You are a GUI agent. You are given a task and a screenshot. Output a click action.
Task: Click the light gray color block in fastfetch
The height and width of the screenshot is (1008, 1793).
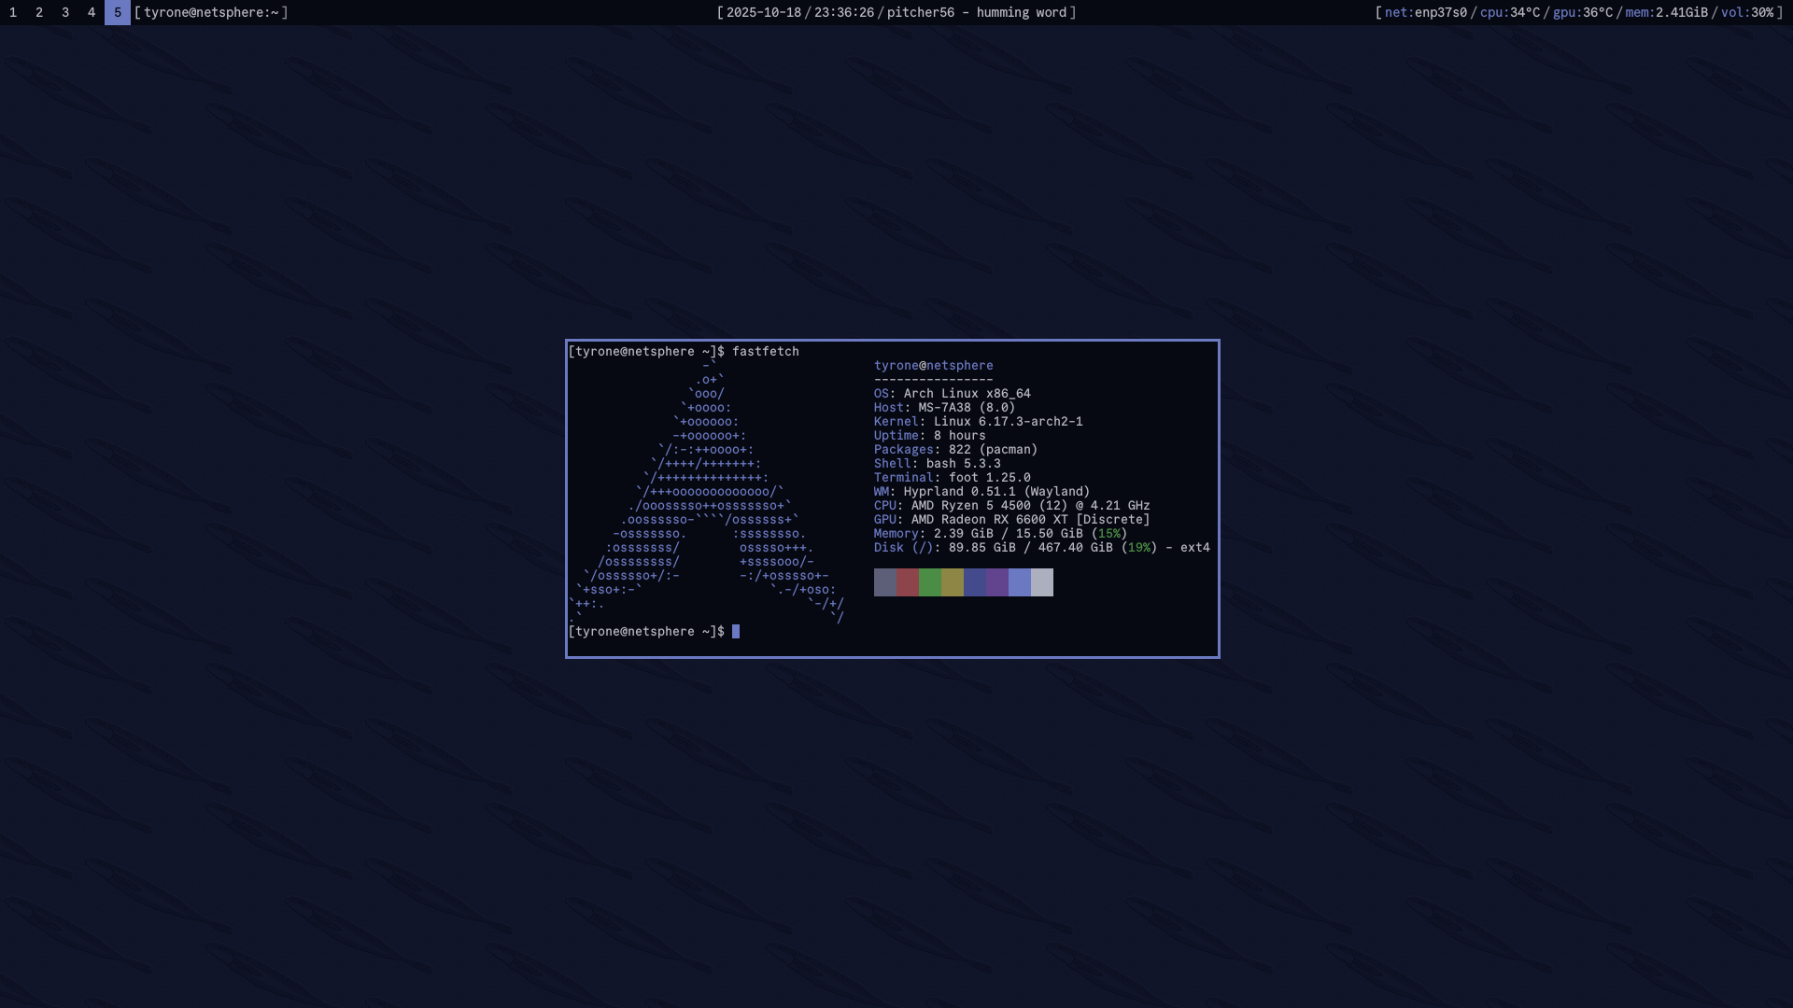pyautogui.click(x=1041, y=582)
